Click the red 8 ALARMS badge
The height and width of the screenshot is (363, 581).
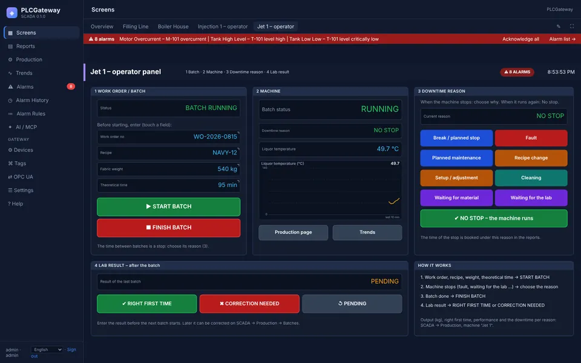517,72
